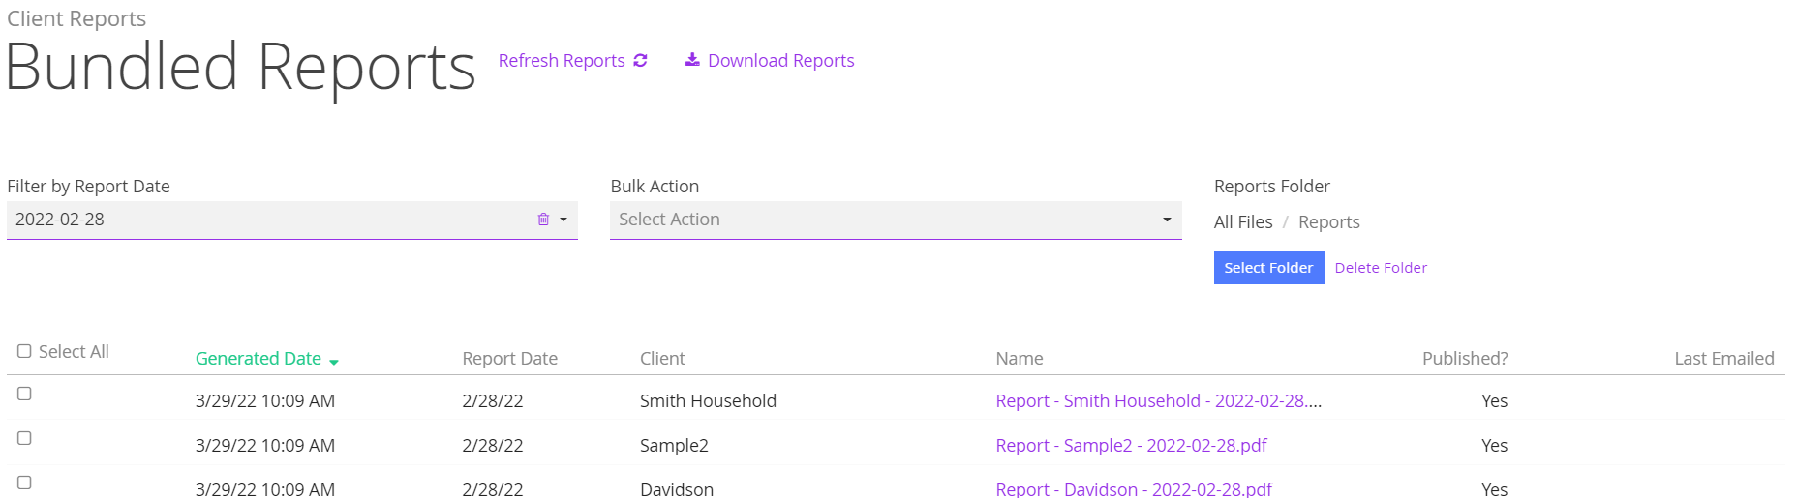
Task: Click the Delete Folder link
Action: coord(1381,268)
